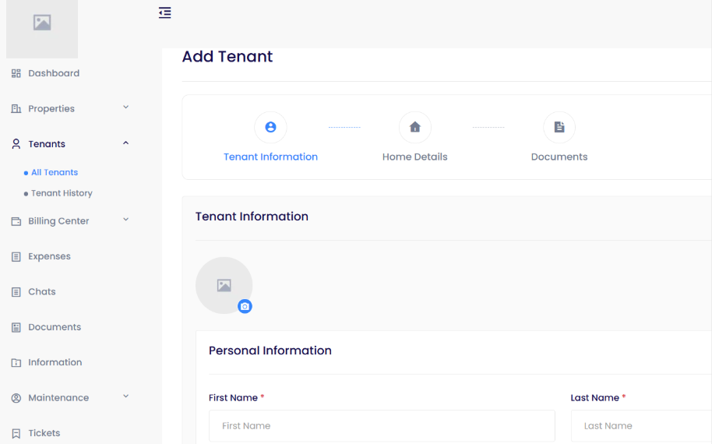Screen dimensions: 712x444
Task: Focus the Last Name text field
Action: [640, 426]
